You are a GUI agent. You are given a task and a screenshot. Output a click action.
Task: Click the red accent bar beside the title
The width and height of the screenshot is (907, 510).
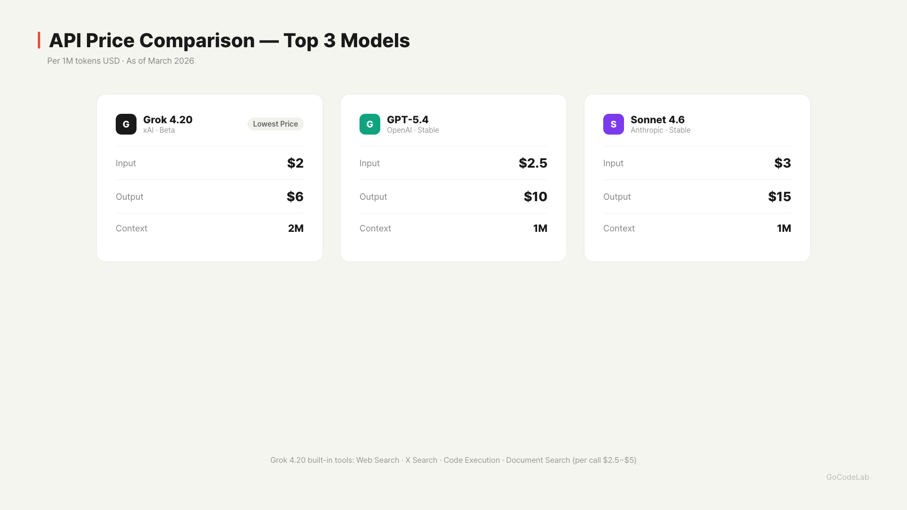point(39,40)
